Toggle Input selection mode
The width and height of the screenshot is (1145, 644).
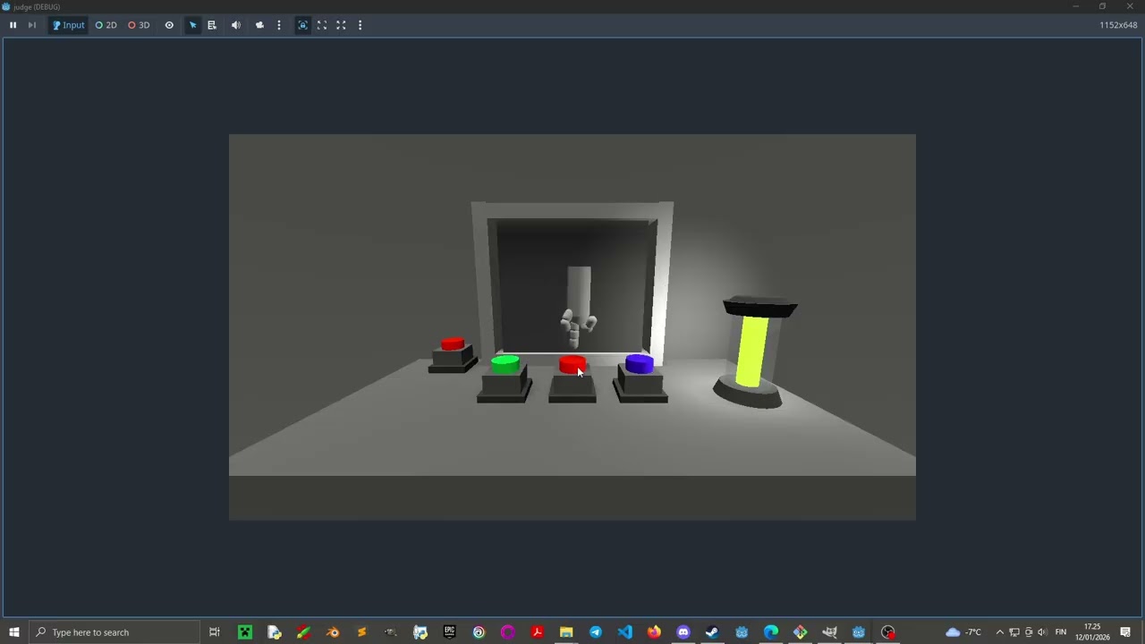[68, 25]
